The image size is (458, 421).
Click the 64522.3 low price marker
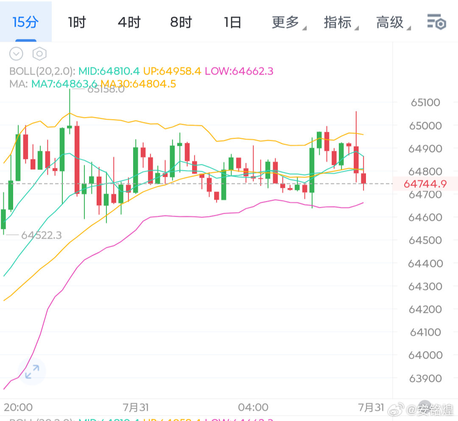(42, 235)
